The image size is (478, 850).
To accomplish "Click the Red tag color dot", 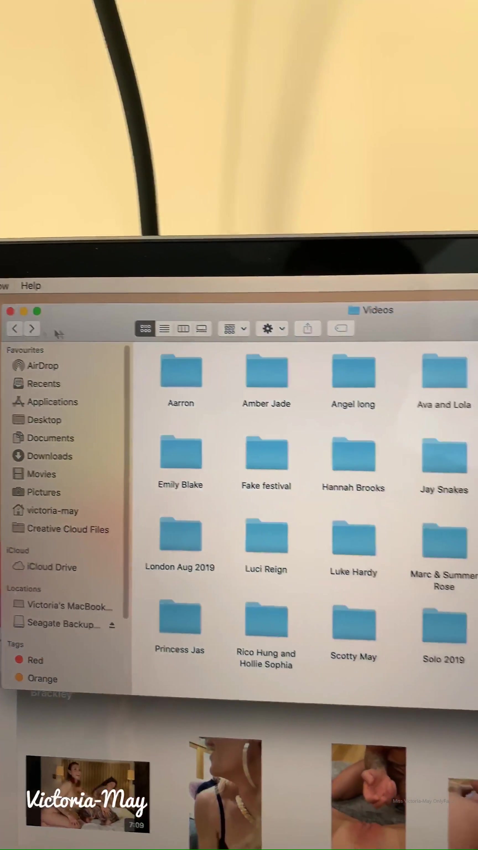I will [19, 659].
